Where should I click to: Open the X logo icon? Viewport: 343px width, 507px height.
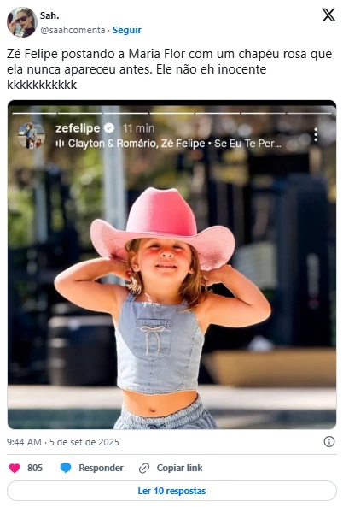(x=328, y=15)
